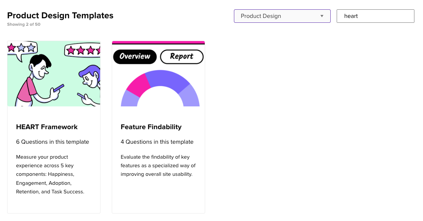Screen dimensions: 423x221
Task: Click the dropdown arrow on the category filter
Action: pos(322,16)
